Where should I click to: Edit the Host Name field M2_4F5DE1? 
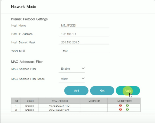pyautogui.click(x=84, y=26)
